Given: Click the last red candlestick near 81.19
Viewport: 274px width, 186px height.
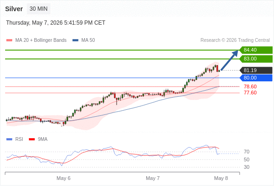Looking at the screenshot, I should [217, 68].
